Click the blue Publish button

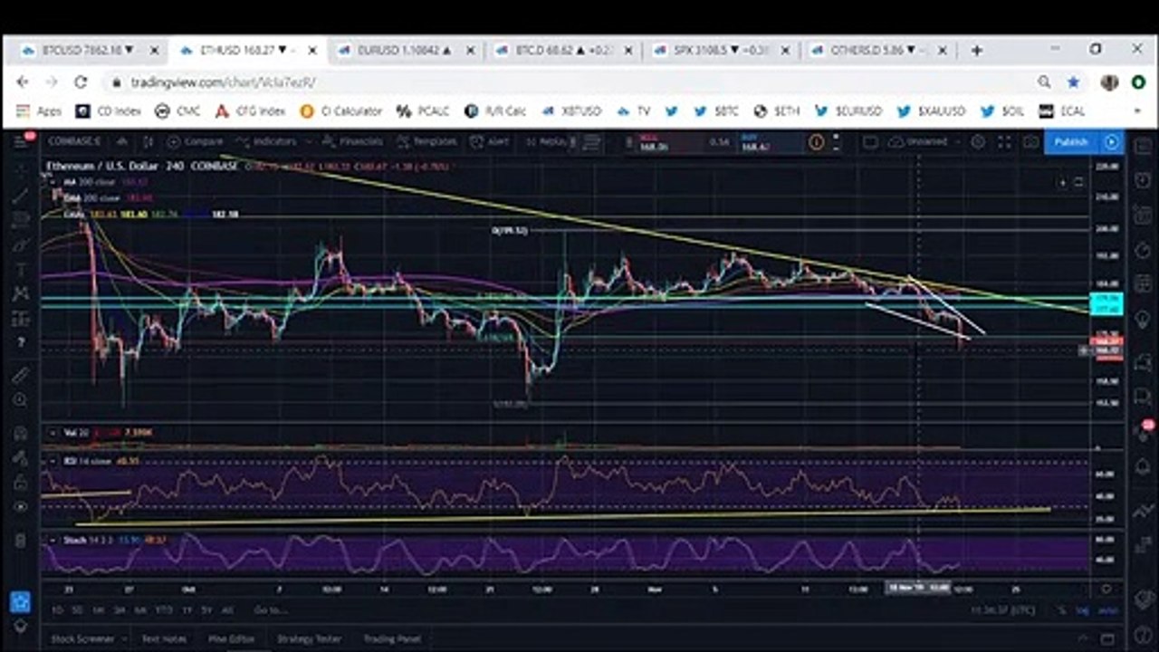click(x=1070, y=142)
